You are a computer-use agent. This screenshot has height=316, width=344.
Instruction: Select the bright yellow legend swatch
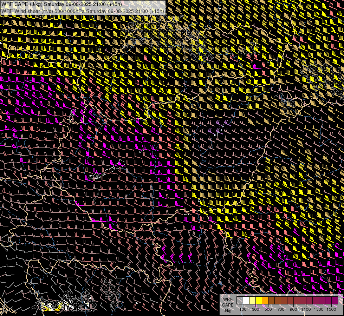point(259,300)
